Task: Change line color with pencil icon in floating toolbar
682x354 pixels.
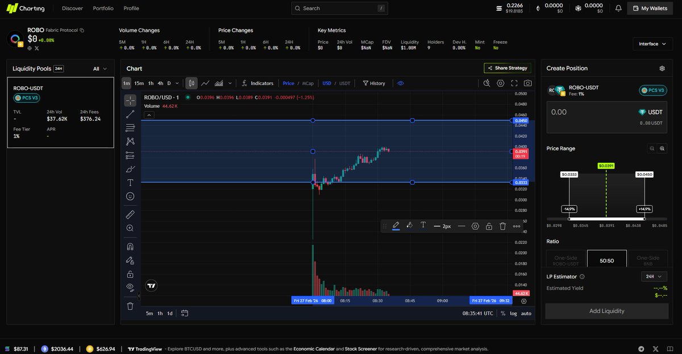Action: pos(396,226)
